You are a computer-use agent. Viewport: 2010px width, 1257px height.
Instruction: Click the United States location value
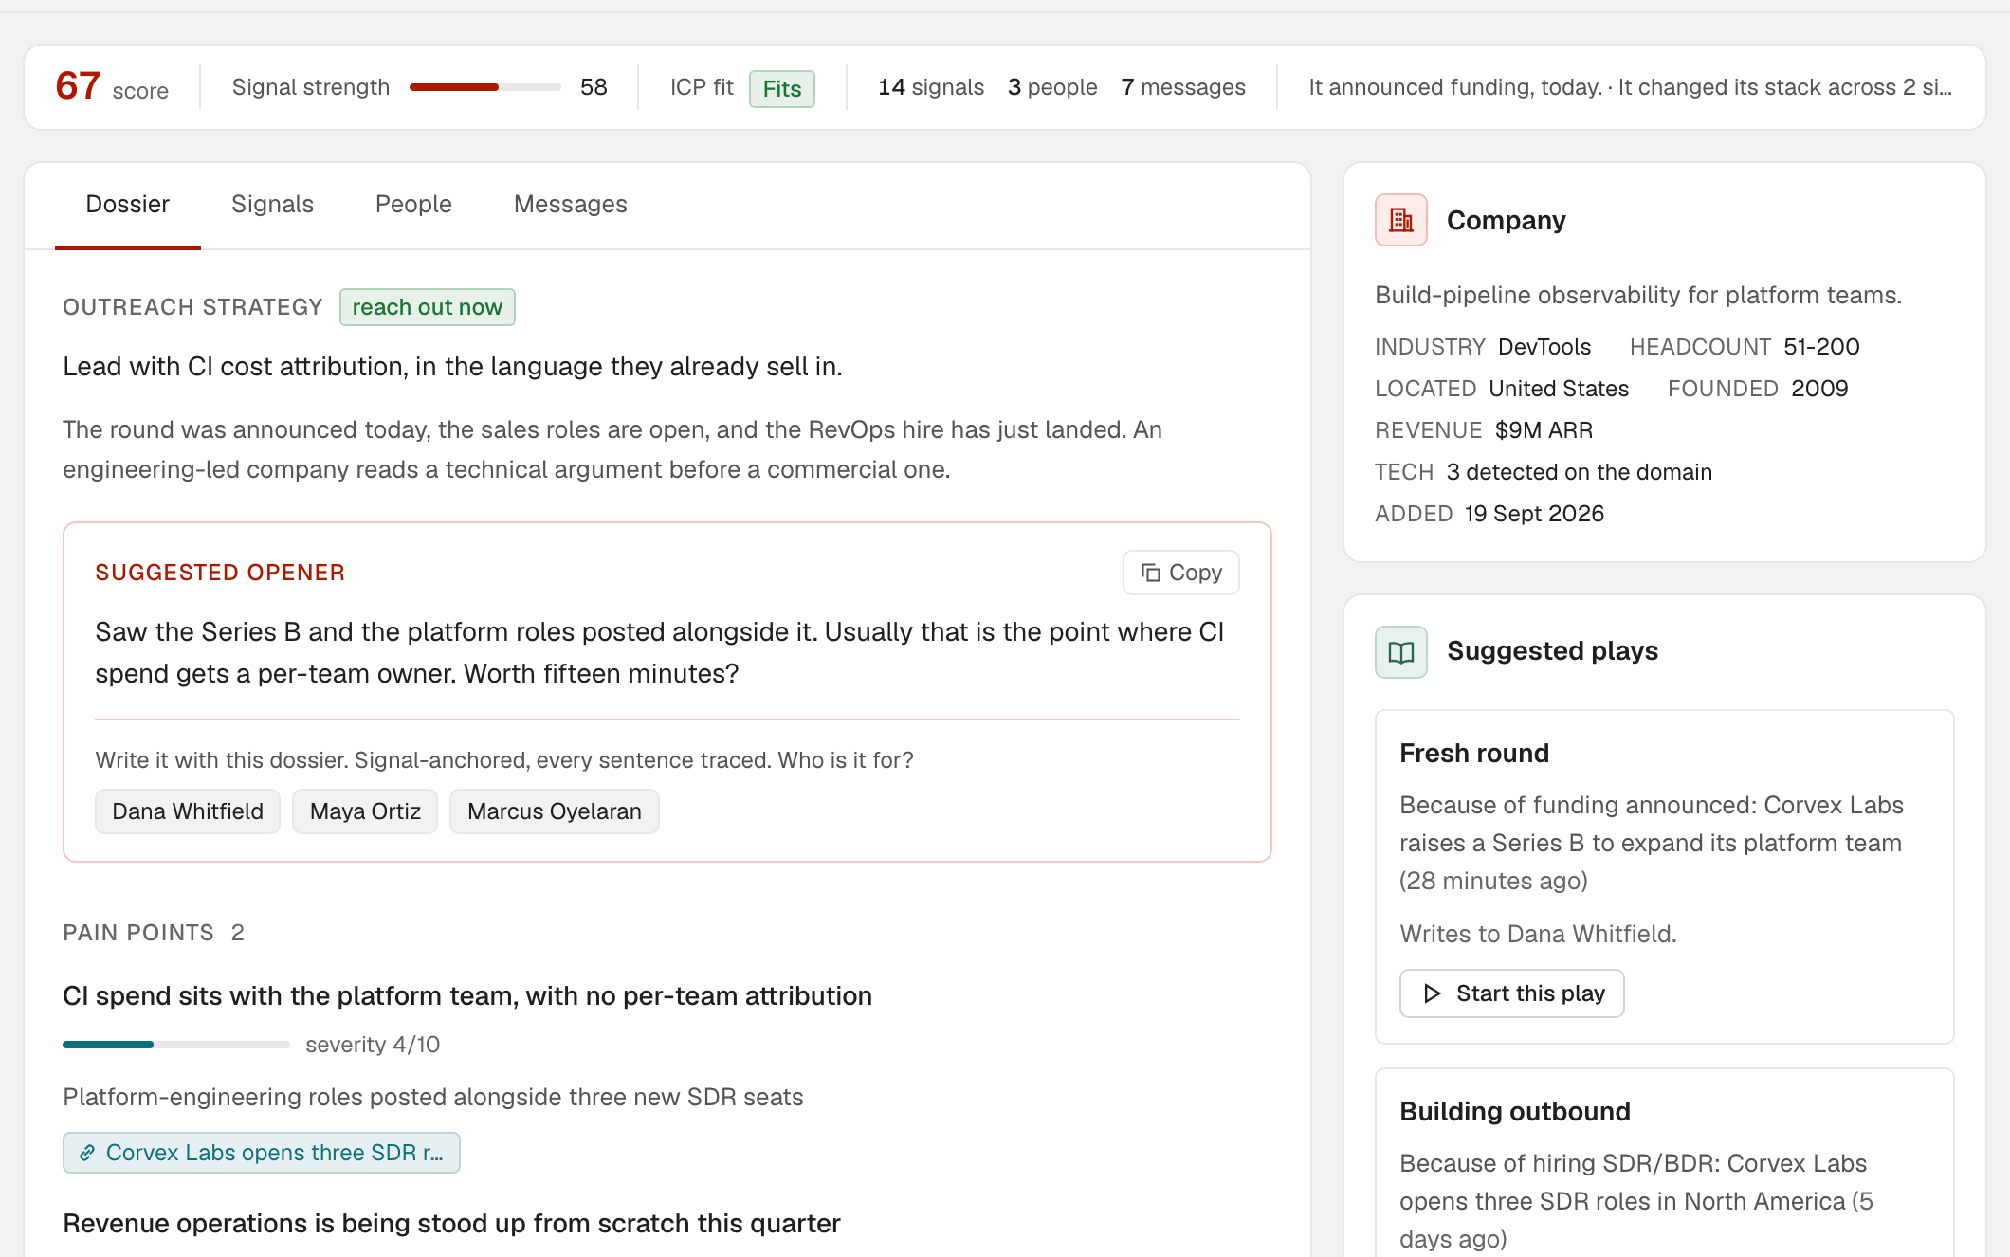tap(1559, 389)
